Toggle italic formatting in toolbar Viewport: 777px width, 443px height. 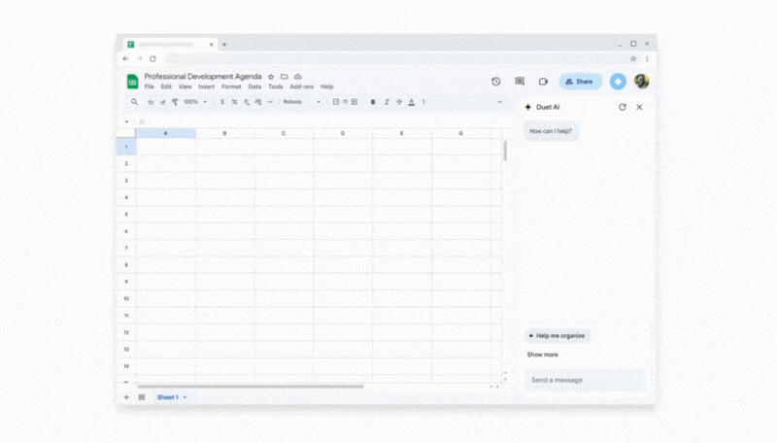tap(387, 102)
